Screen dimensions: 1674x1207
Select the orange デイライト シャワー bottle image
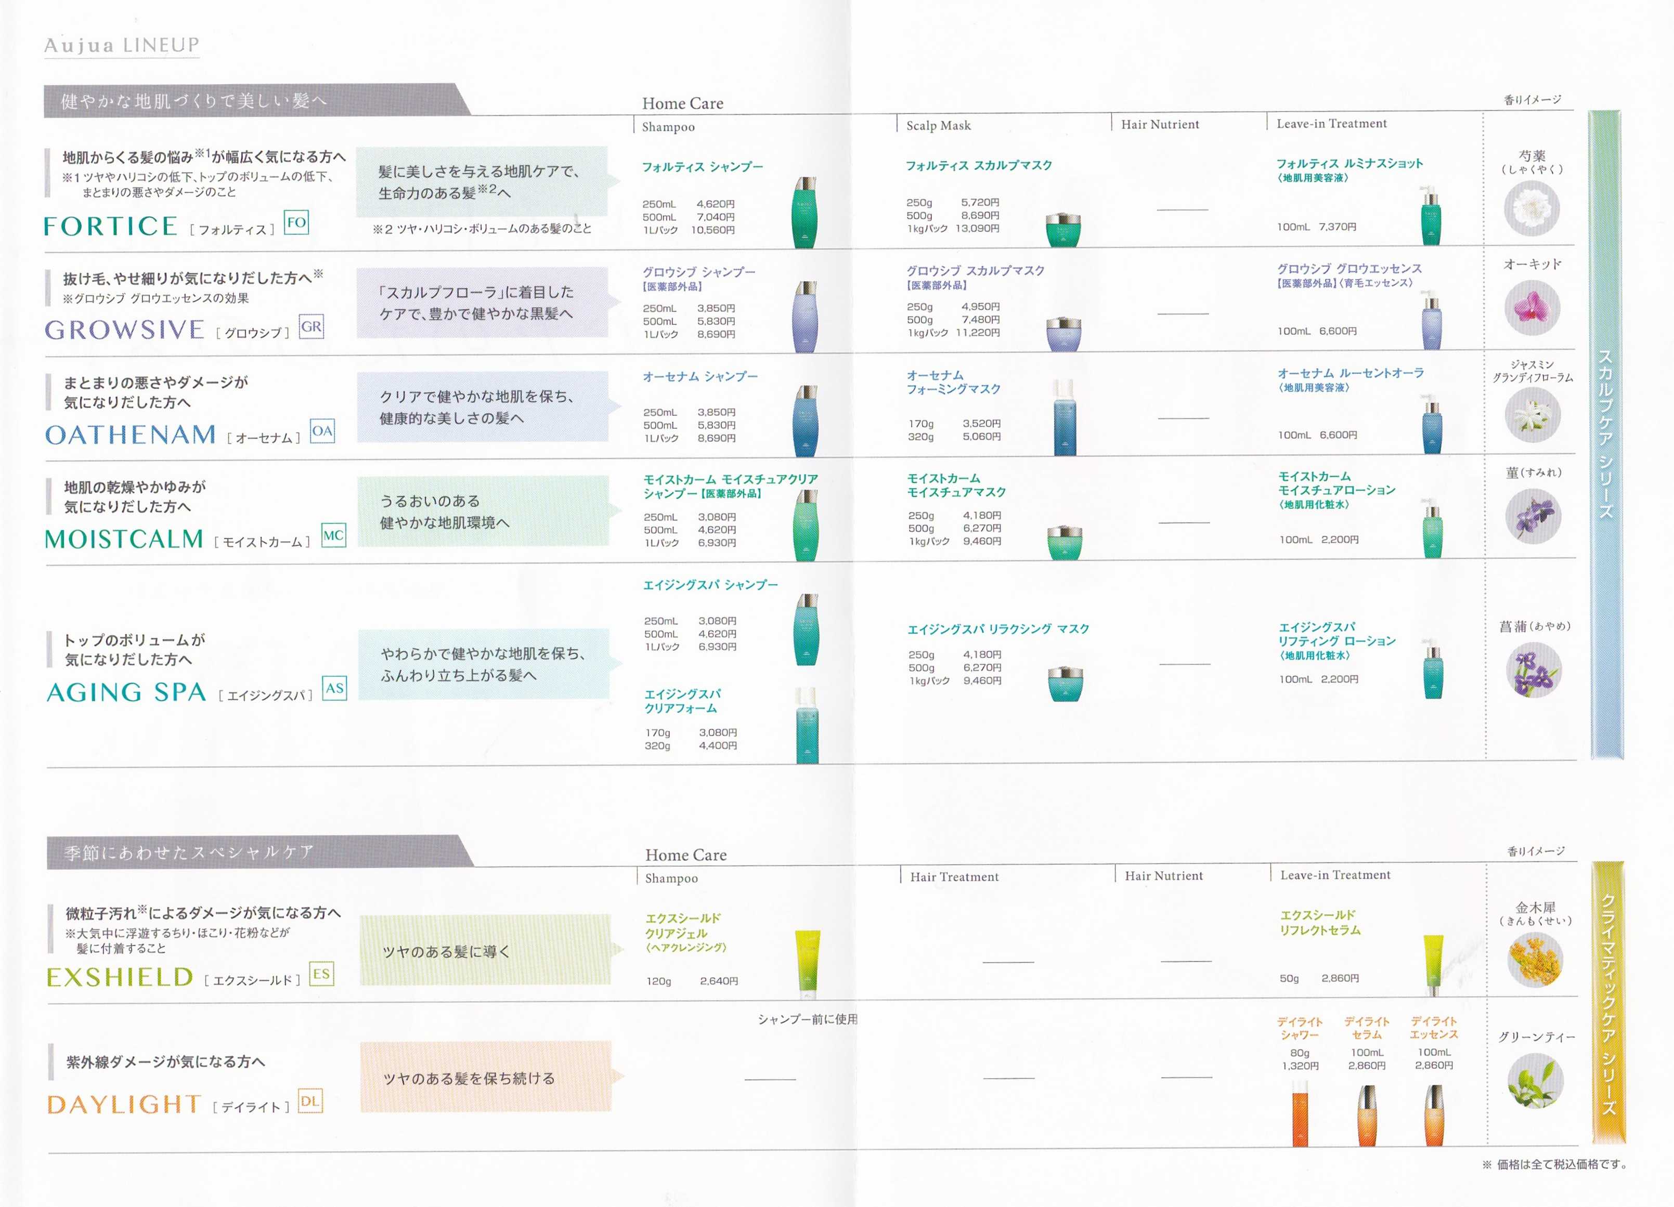(x=1300, y=1114)
